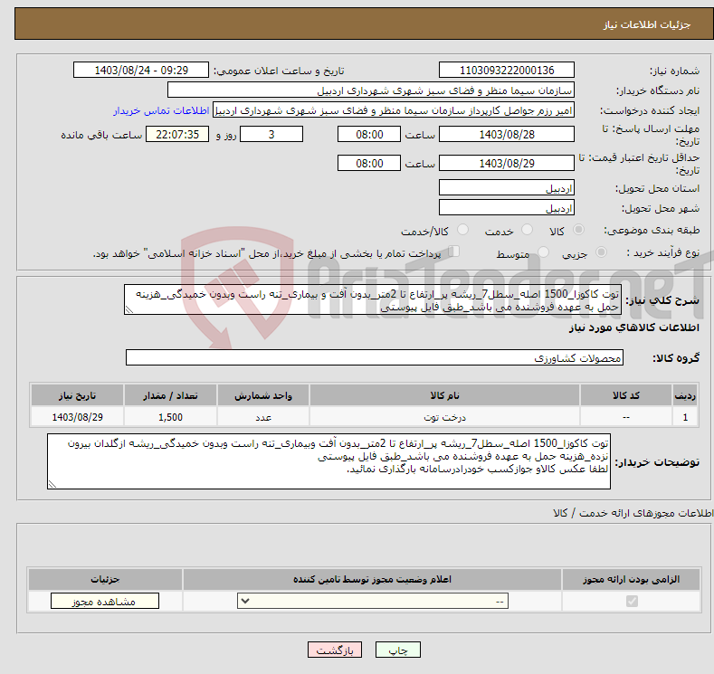
Task: Click the تعداد / مقدار column header
Action: 170,395
